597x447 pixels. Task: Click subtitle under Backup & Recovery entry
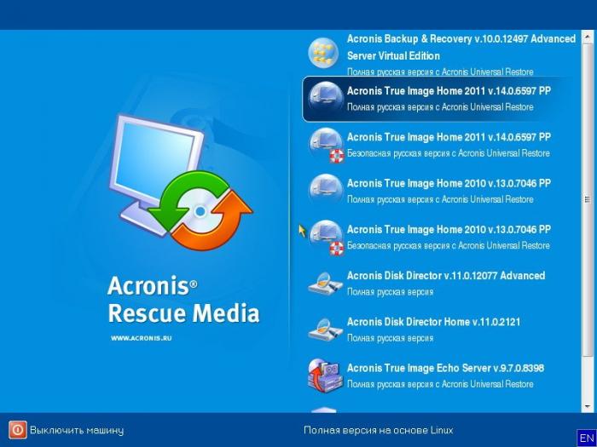pyautogui.click(x=440, y=72)
